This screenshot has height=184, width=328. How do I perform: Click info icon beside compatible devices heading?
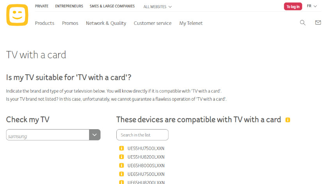click(288, 120)
